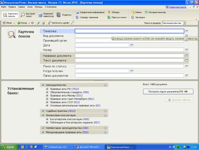The height and width of the screenshot is (150, 199).
Task: Open the Назад history dropdown arrow
Action: click(x=29, y=23)
